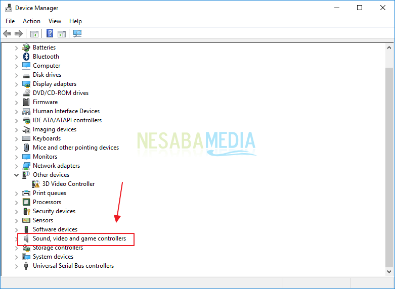395x289 pixels.
Task: Open the Help menu
Action: click(x=75, y=21)
